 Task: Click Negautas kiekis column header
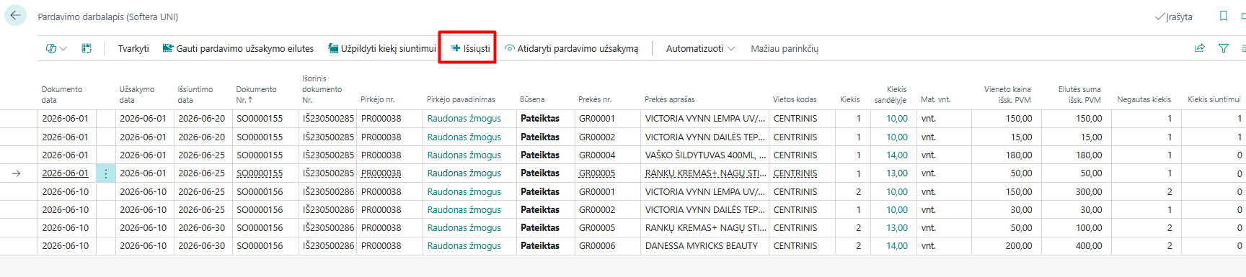coord(1144,99)
